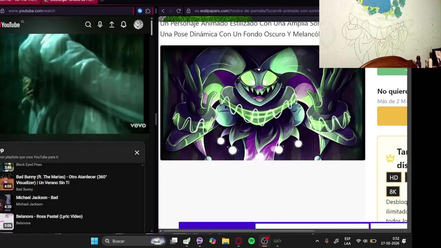Viewport: 441px width, 248px height.
Task: Go back in the wallpapers pane
Action: (x=163, y=11)
